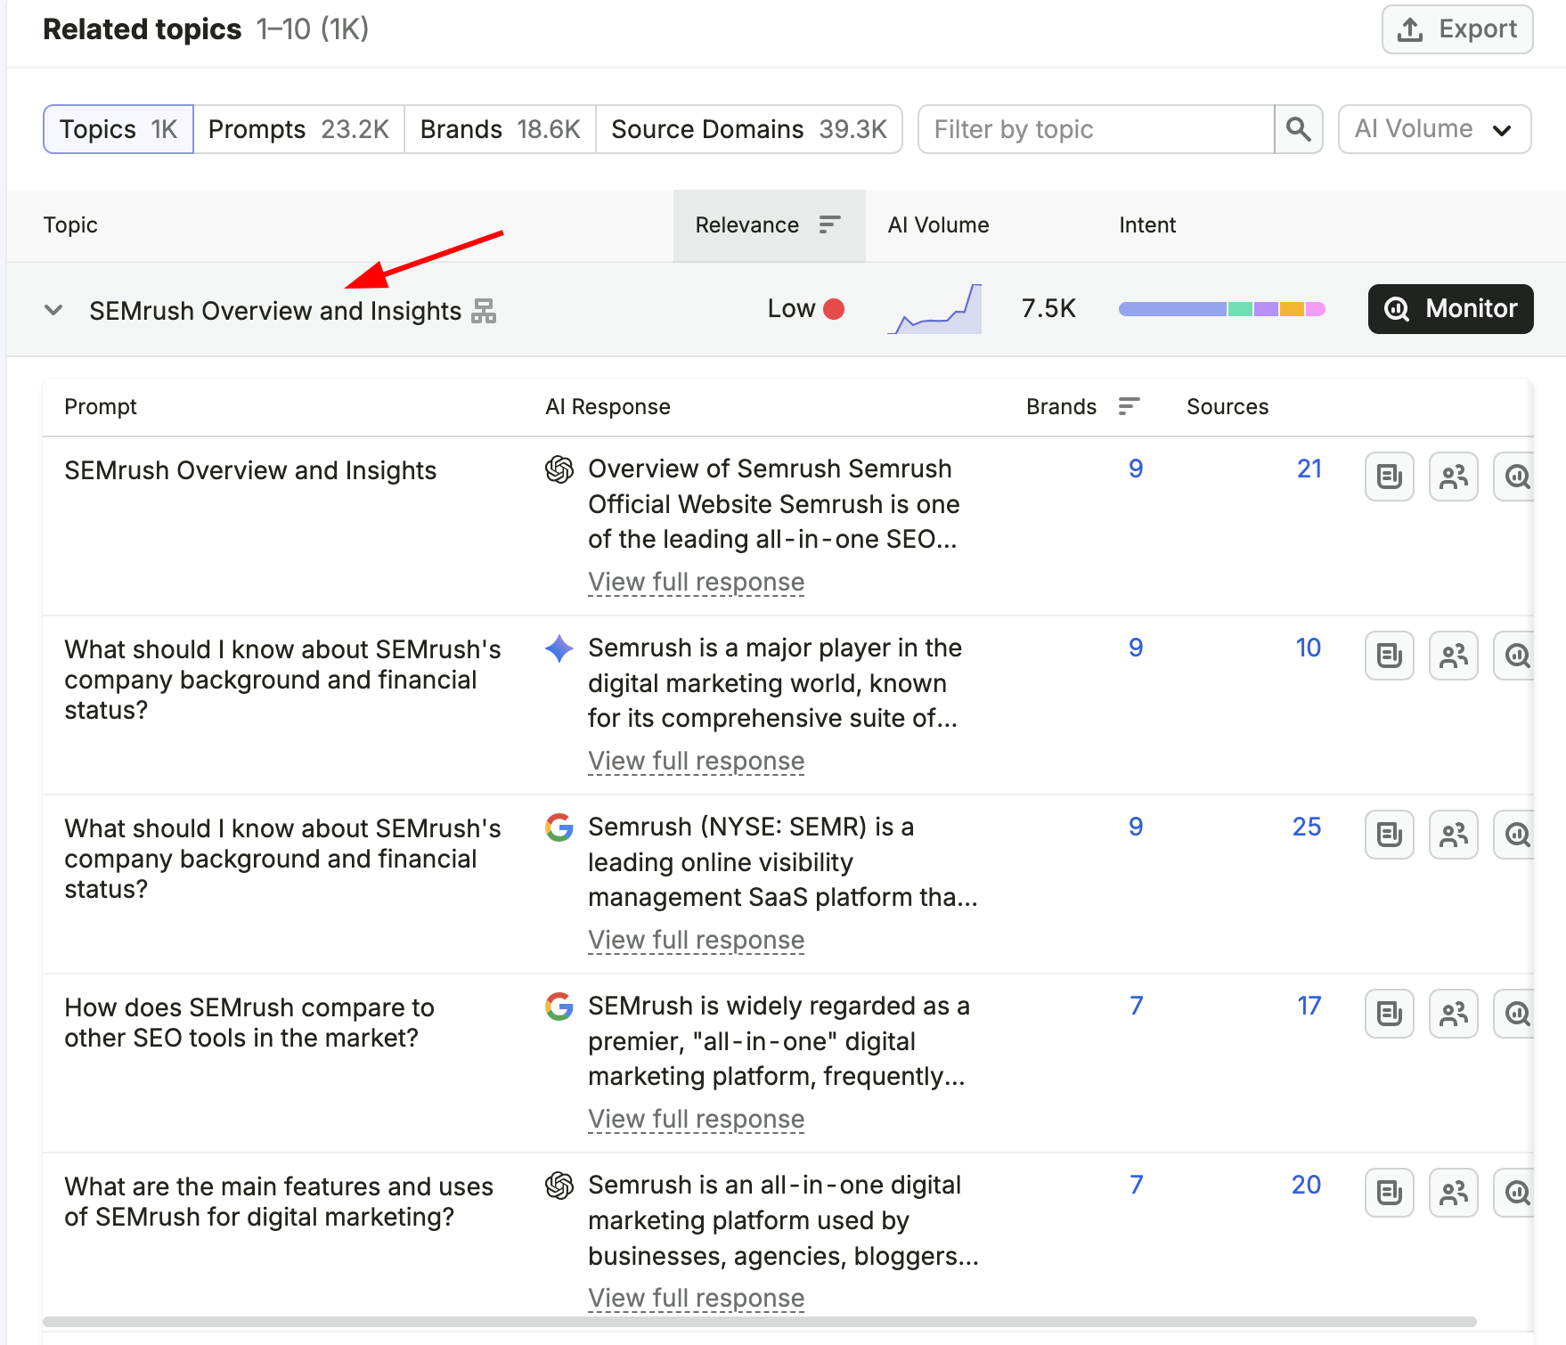Open the Source Domains 39.3K tab

[749, 129]
